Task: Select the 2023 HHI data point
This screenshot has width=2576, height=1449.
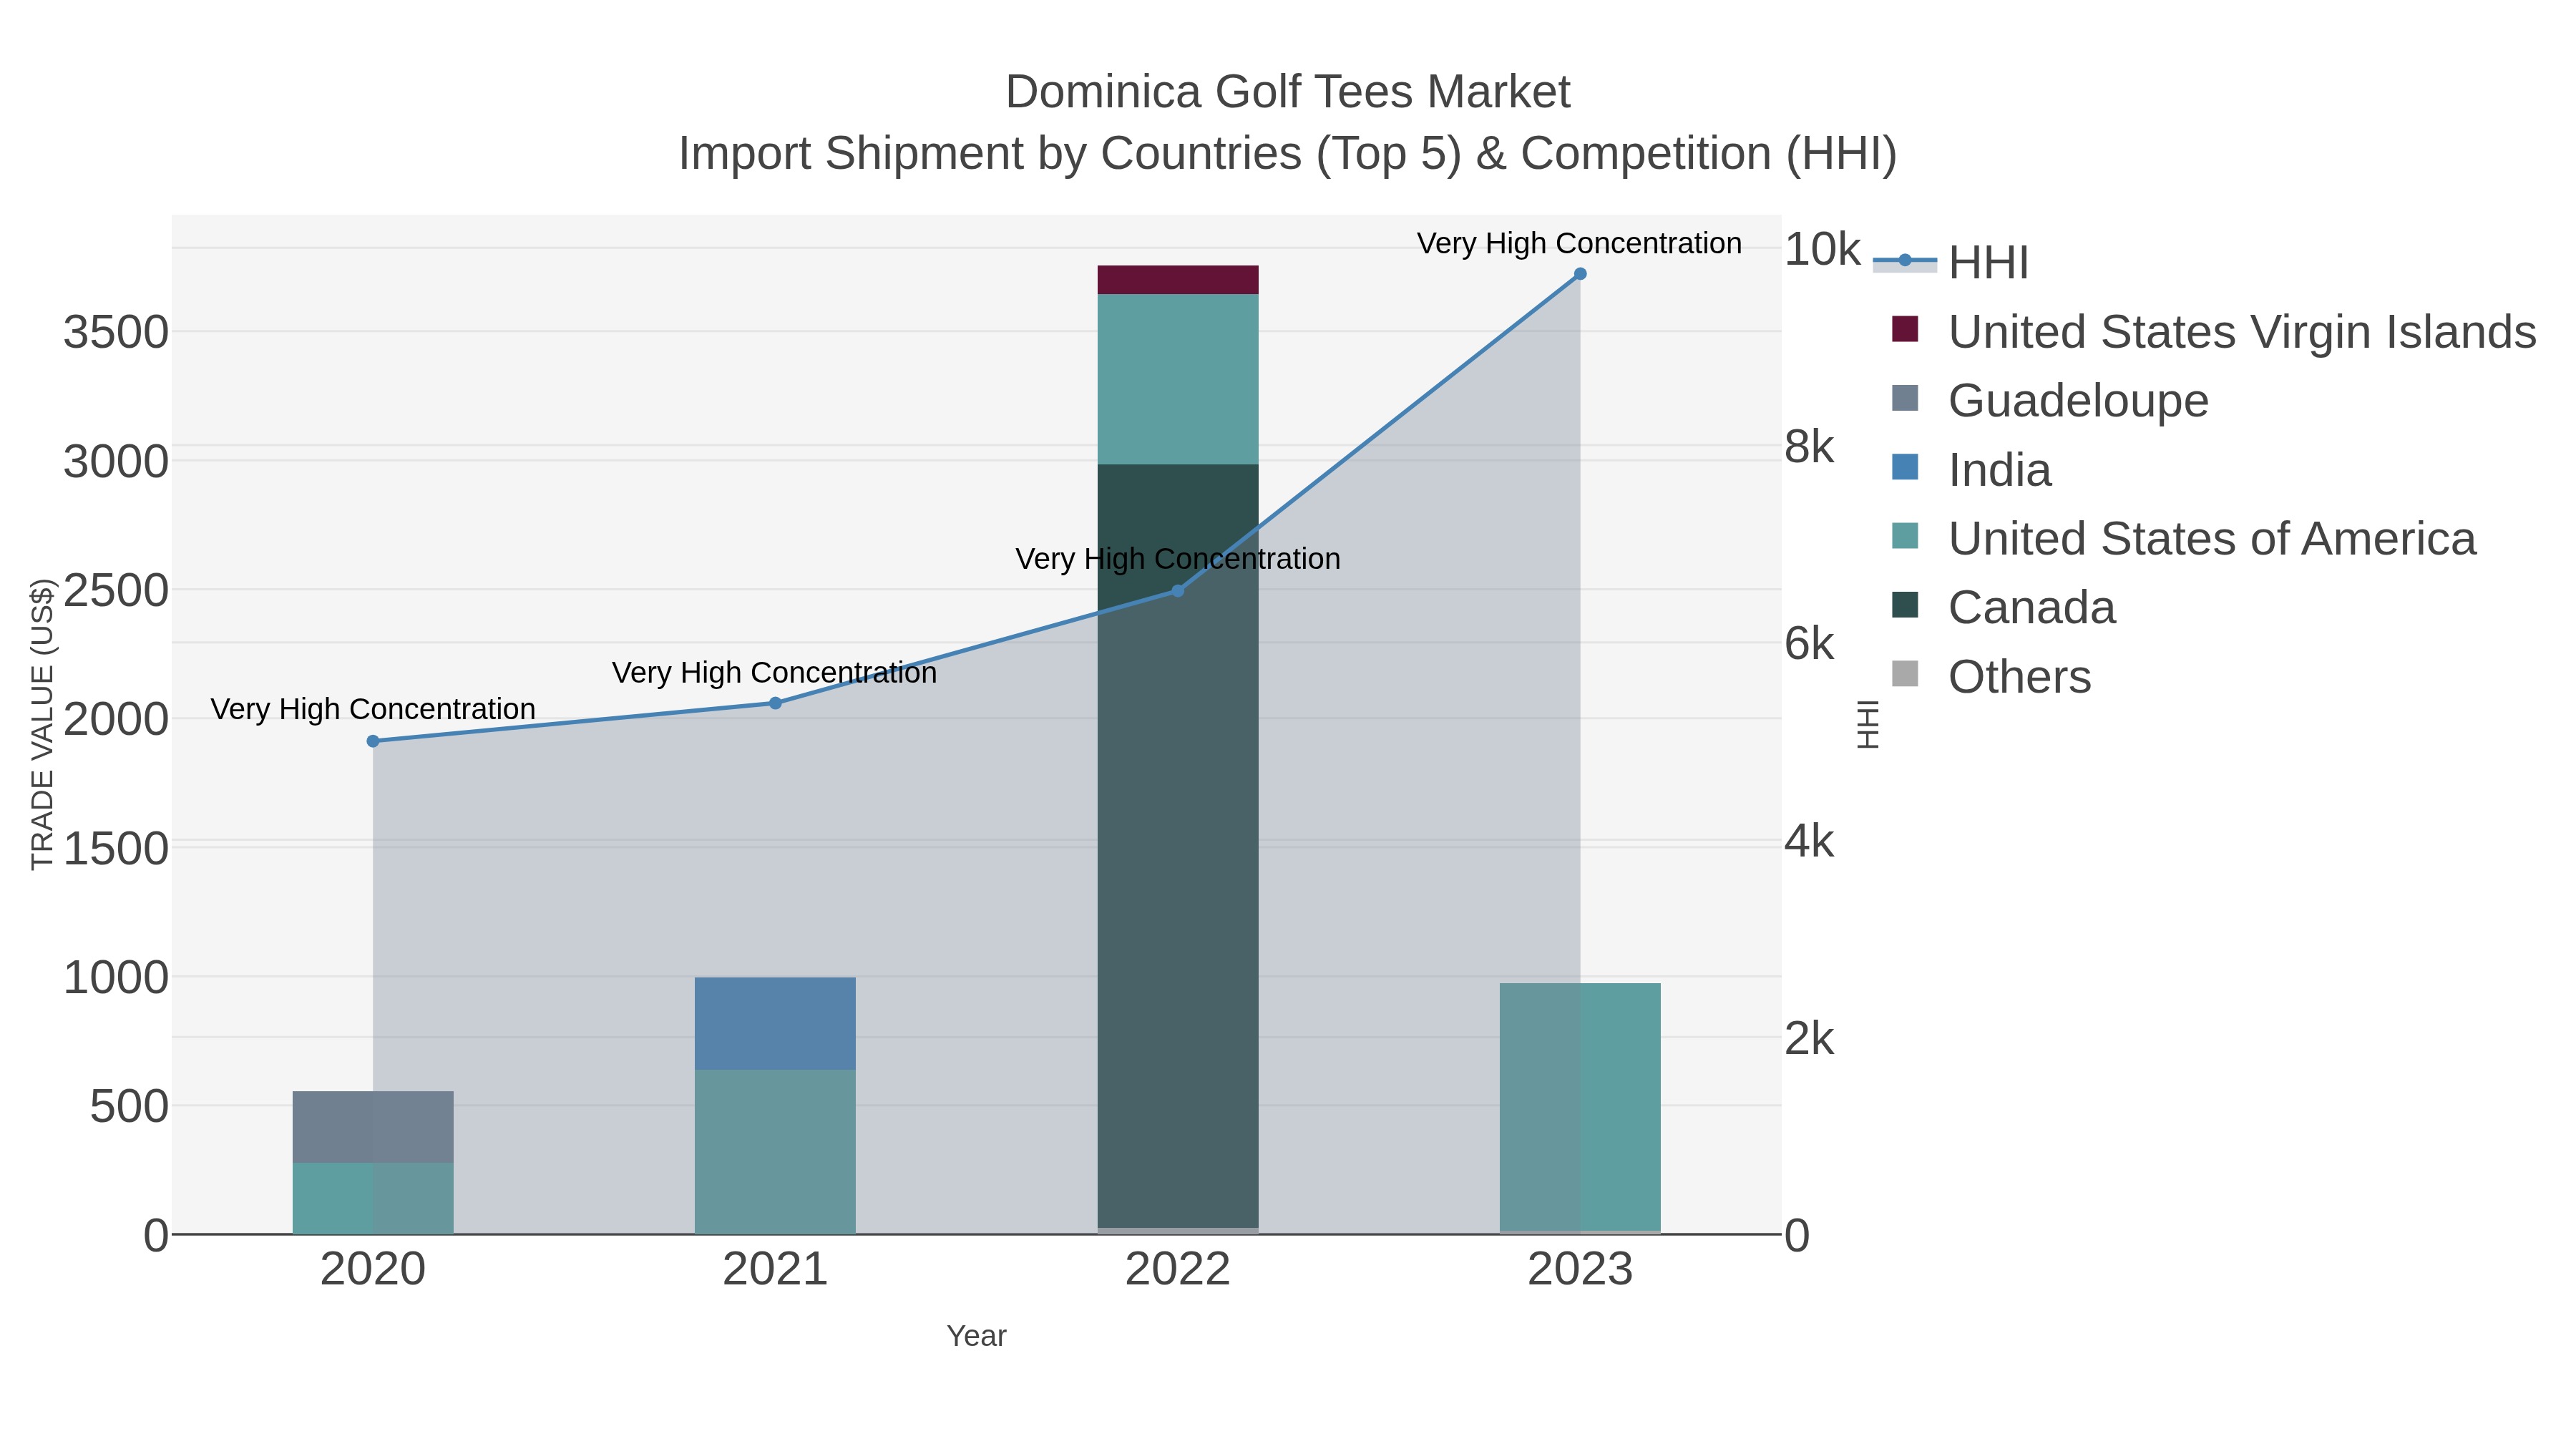Action: [x=1580, y=274]
